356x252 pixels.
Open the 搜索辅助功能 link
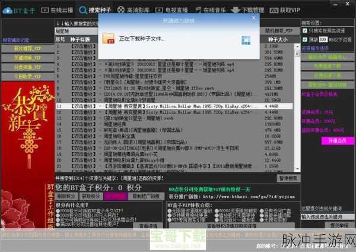pyautogui.click(x=16, y=40)
